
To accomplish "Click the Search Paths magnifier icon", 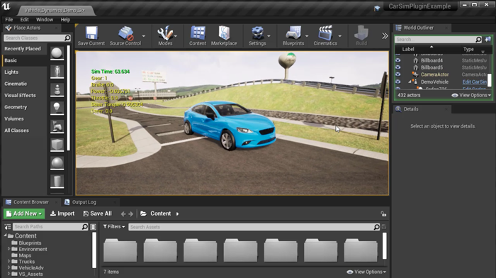I will pyautogui.click(x=85, y=227).
